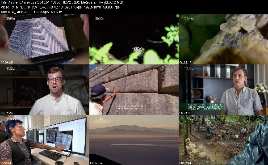Click the timestamp on the pyramid thumbnail
The height and width of the screenshot is (165, 268).
[x=7, y=63]
